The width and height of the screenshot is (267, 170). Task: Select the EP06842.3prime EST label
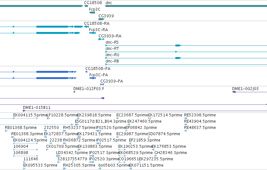click(141, 128)
